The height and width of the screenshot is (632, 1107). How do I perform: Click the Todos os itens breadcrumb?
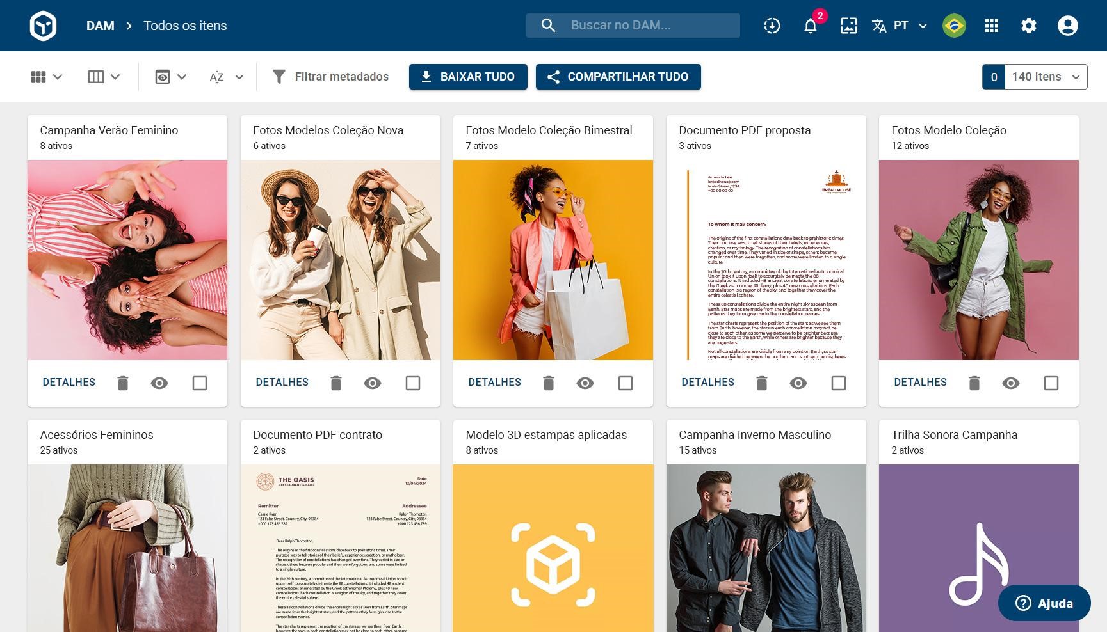coord(185,26)
